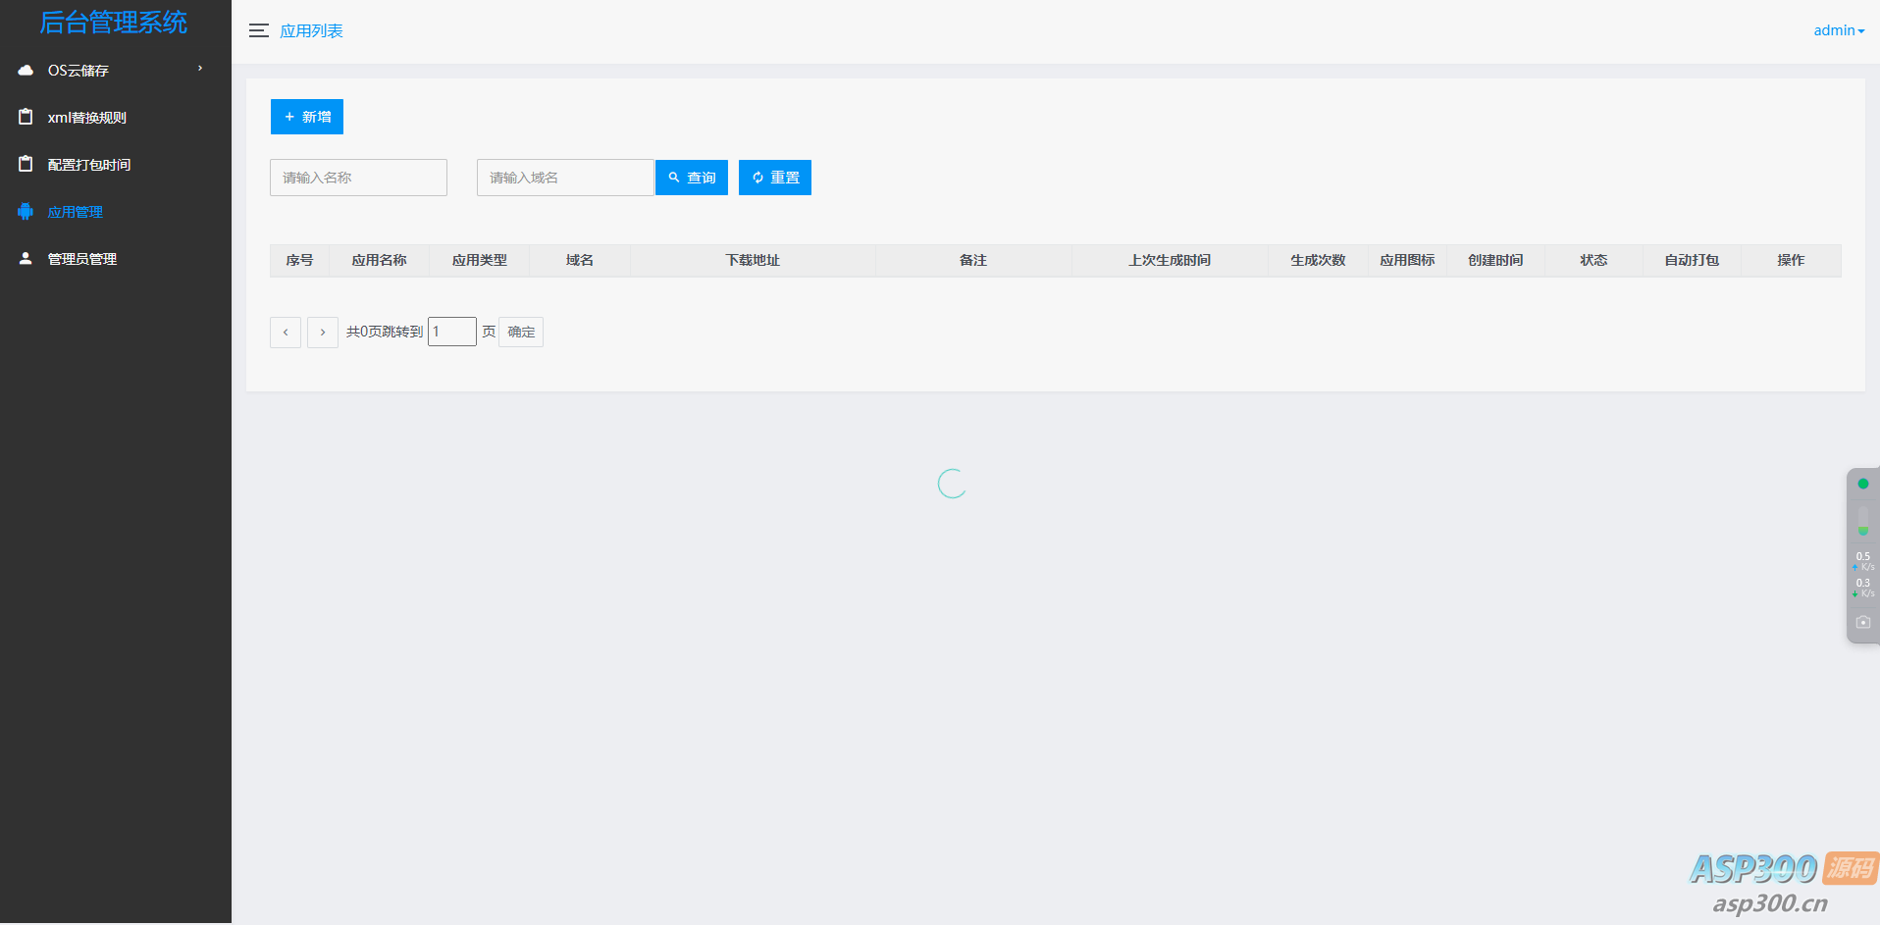This screenshot has width=1880, height=925.
Task: Go to next page arrow
Action: 323,333
